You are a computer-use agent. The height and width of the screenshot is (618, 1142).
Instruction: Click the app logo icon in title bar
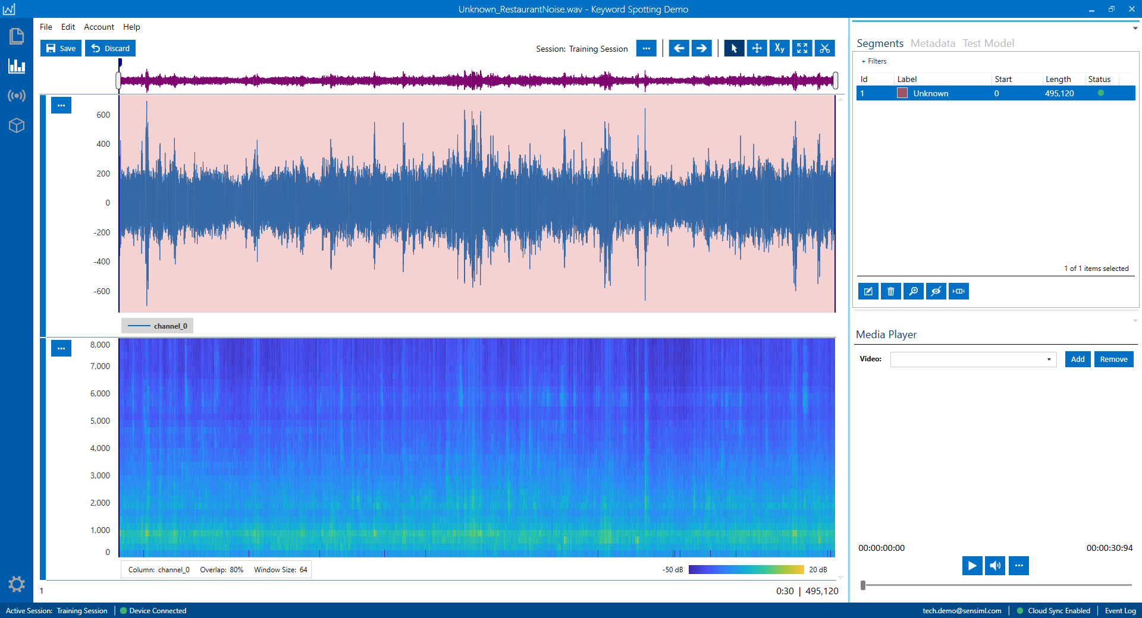(x=9, y=9)
